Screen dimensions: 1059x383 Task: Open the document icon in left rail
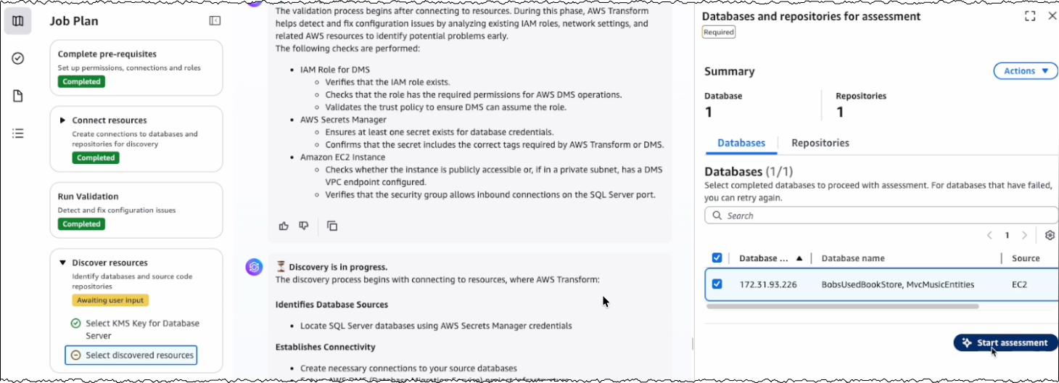click(18, 96)
